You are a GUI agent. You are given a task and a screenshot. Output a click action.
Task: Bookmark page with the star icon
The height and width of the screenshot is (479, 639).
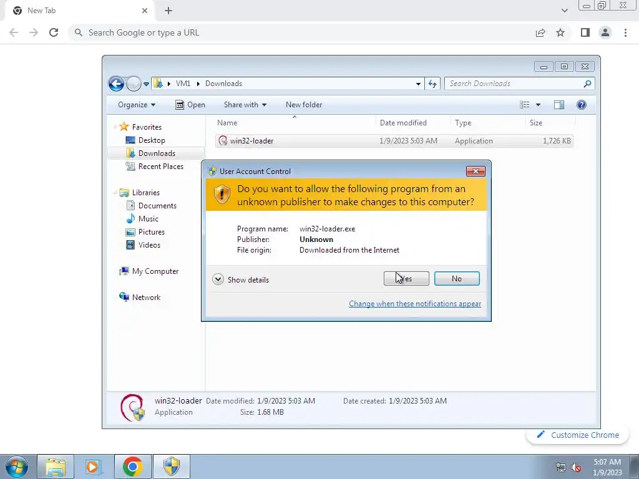click(560, 32)
